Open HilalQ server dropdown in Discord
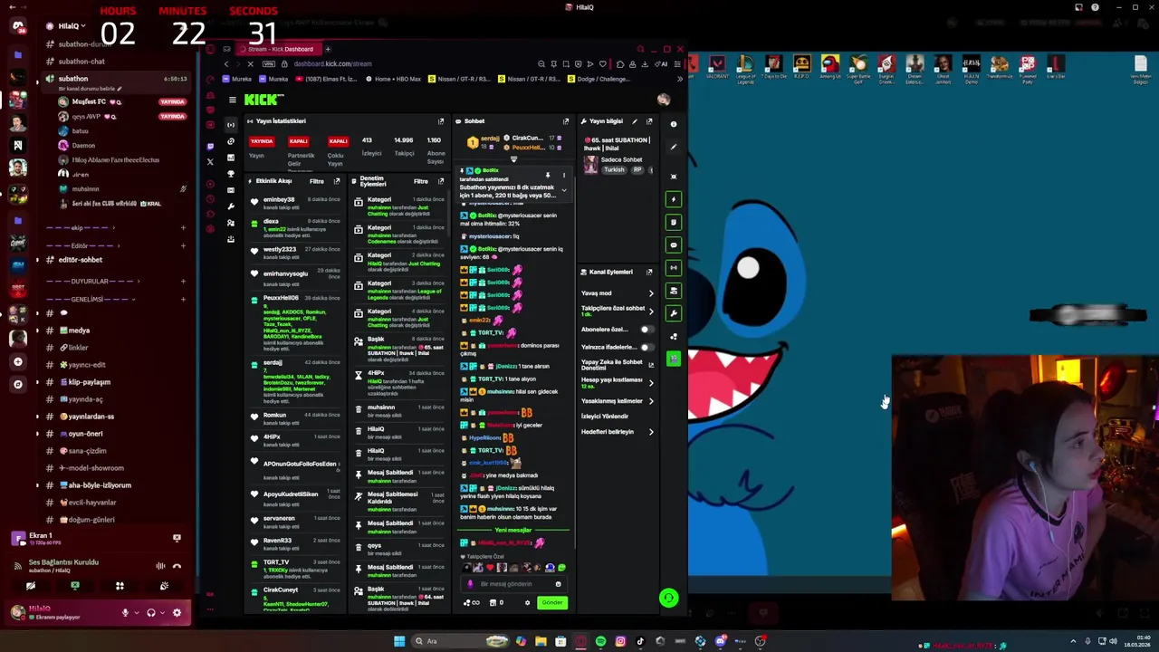1159x652 pixels. [x=71, y=26]
